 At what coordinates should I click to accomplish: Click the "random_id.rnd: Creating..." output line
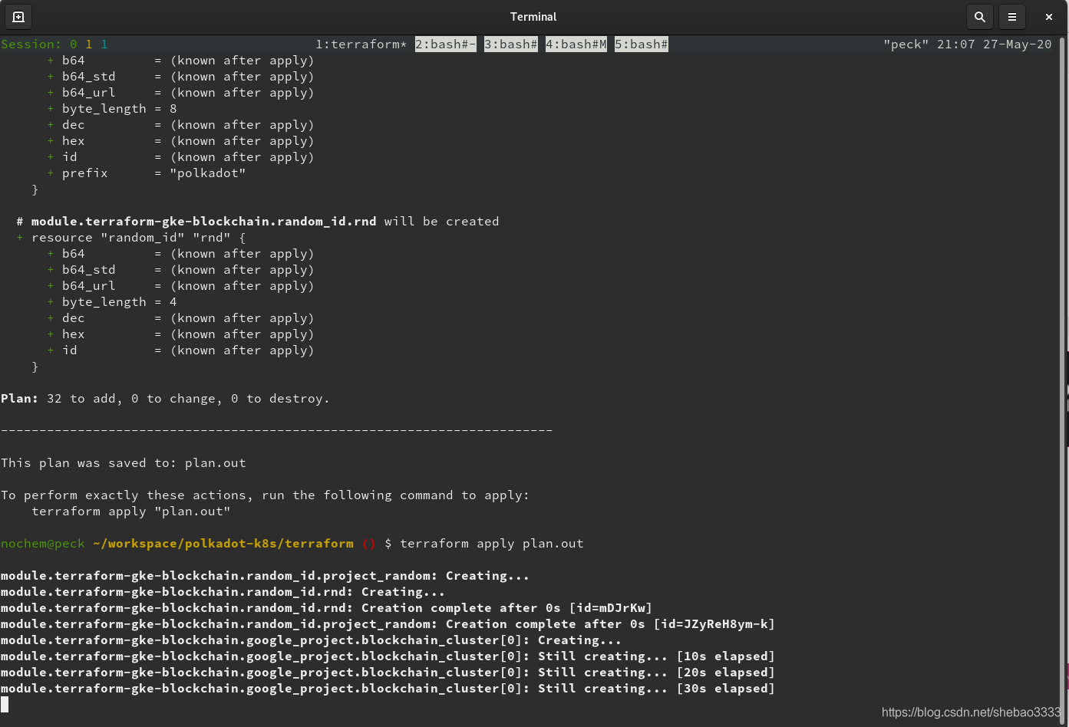click(223, 592)
